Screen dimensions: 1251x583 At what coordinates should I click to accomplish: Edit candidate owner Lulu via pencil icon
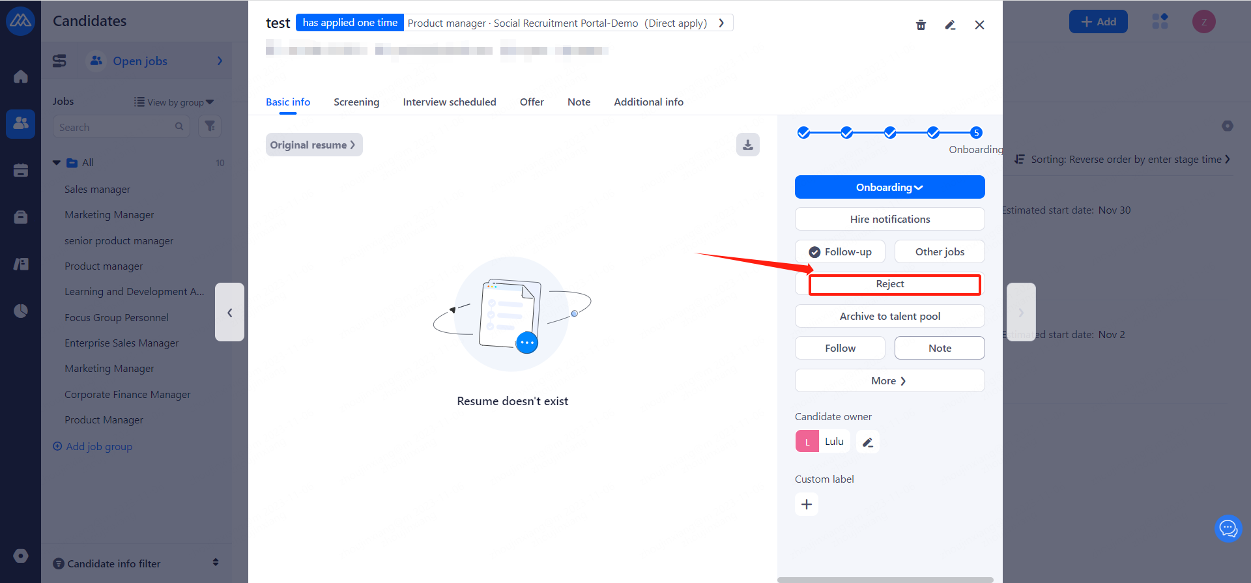click(x=867, y=442)
